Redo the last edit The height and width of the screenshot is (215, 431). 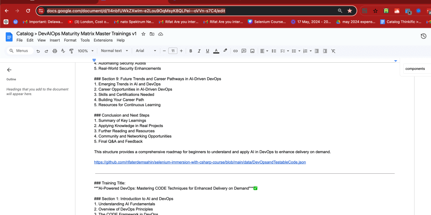(46, 51)
